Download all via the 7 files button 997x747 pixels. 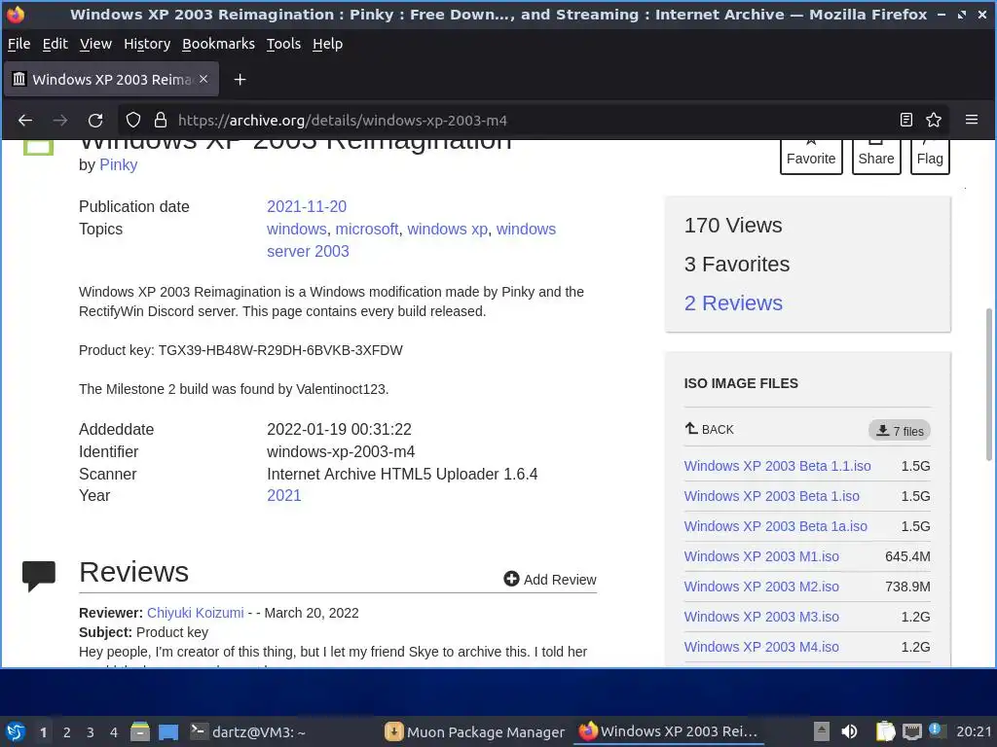[x=899, y=431]
